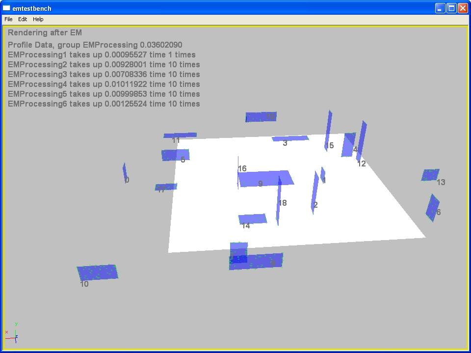Screen dimensions: 471x353
Task: Click the blue plane labeled 14
Action: pyautogui.click(x=253, y=219)
